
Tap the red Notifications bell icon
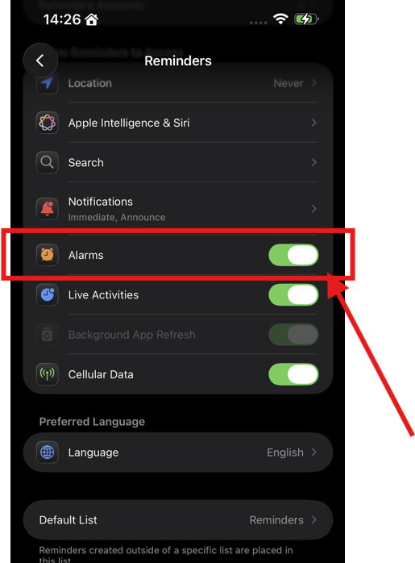click(48, 209)
